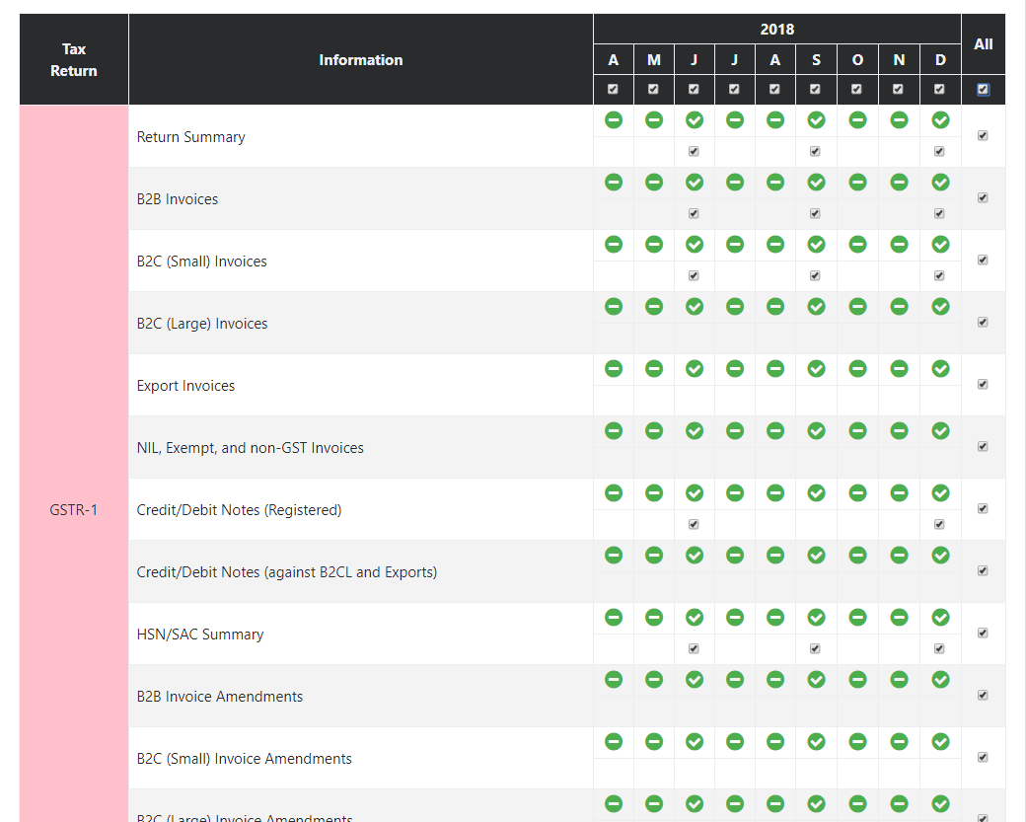1026x822 pixels.
Task: Click September checkmark in Credit/Debit Notes B2CL row
Action: 816,556
